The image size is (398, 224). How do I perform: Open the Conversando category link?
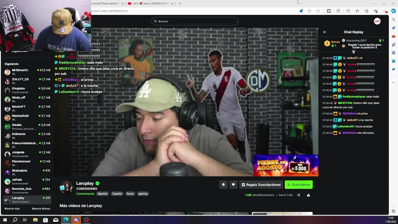pyautogui.click(x=85, y=194)
